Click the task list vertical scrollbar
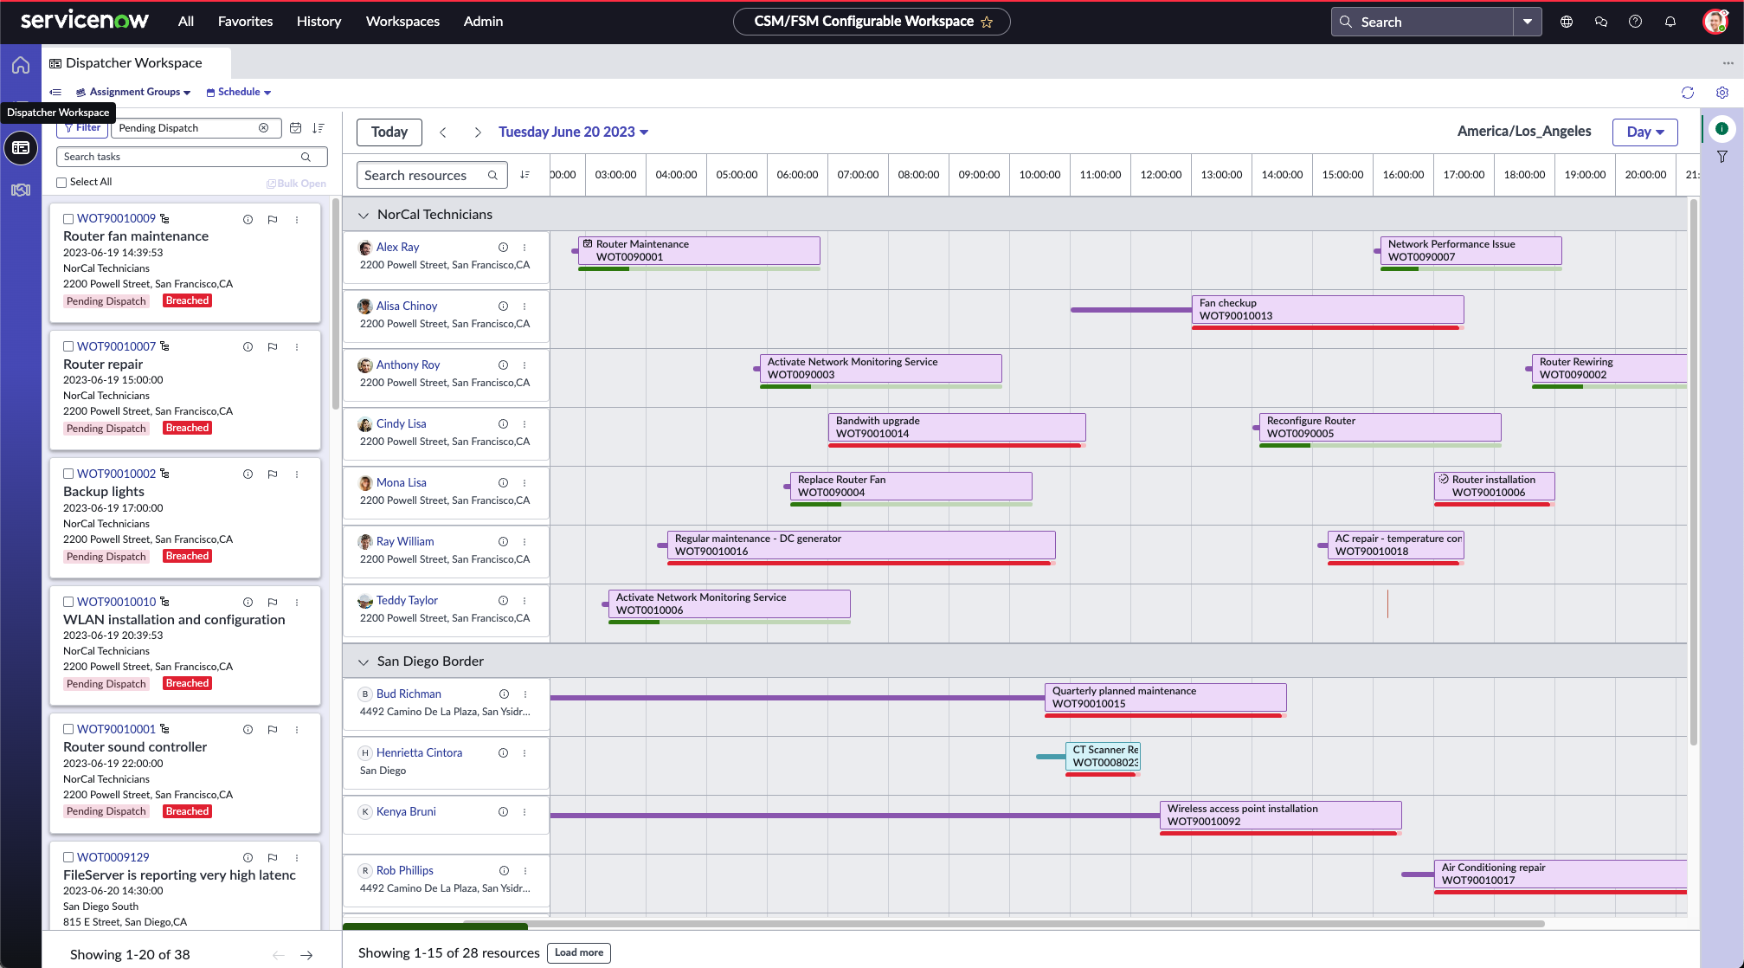Screen dimensions: 1744x968 (x=336, y=303)
